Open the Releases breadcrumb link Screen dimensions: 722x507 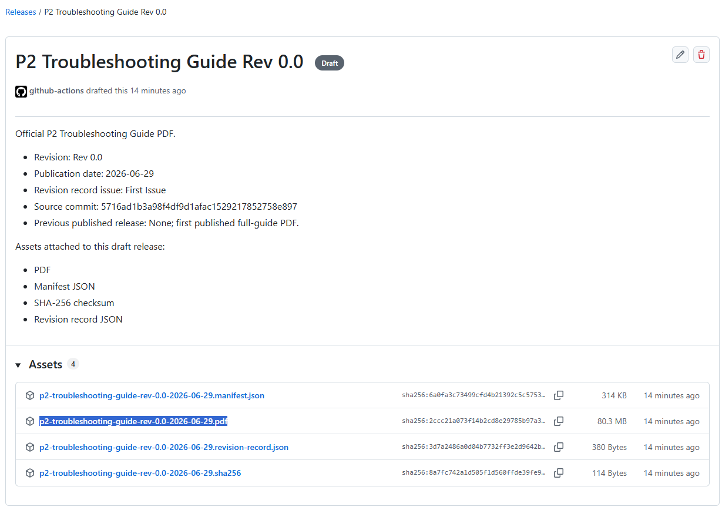(x=21, y=12)
